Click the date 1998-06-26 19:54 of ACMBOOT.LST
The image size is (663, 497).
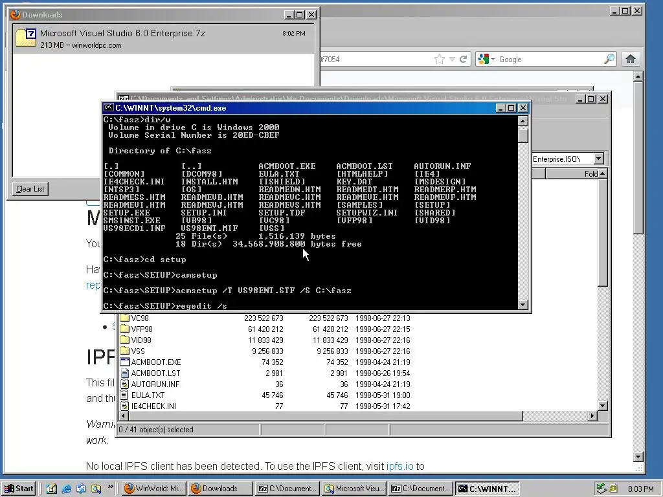[383, 373]
